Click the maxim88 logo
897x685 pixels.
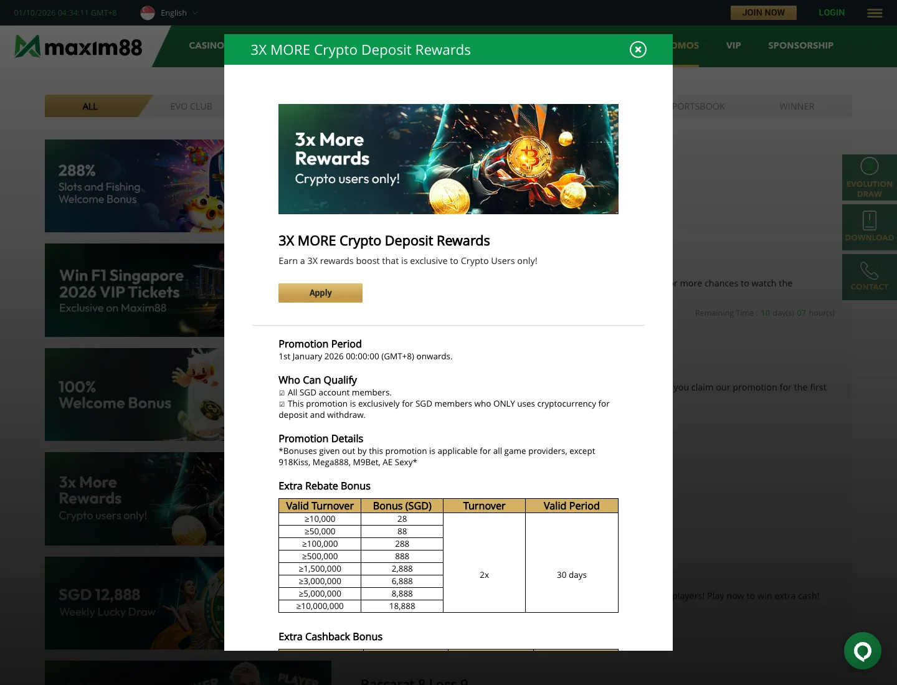pos(78,47)
